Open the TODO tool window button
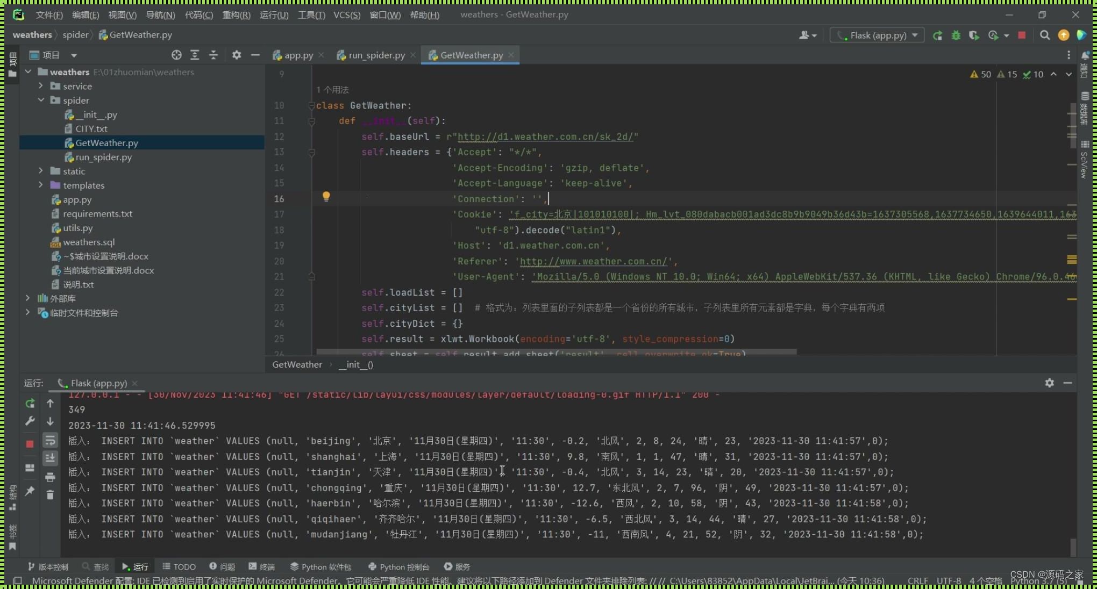The height and width of the screenshot is (589, 1097). pos(179,566)
